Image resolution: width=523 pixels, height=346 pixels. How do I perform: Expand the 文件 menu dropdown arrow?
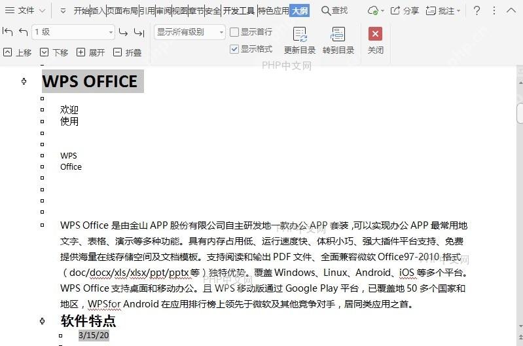tap(43, 10)
